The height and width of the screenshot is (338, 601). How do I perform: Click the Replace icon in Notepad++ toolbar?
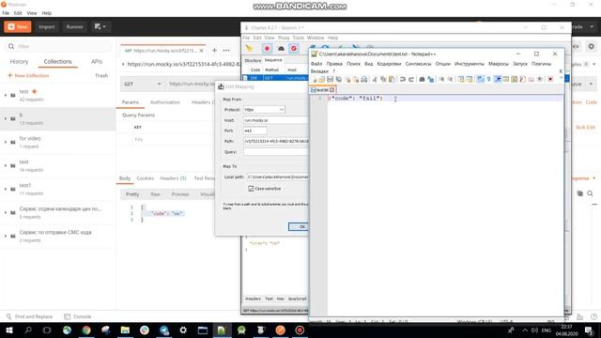click(431, 79)
